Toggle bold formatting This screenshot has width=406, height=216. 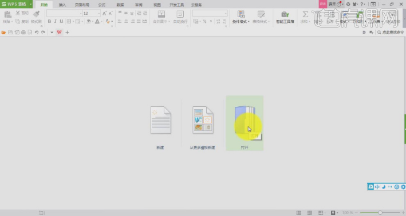[x=49, y=21]
